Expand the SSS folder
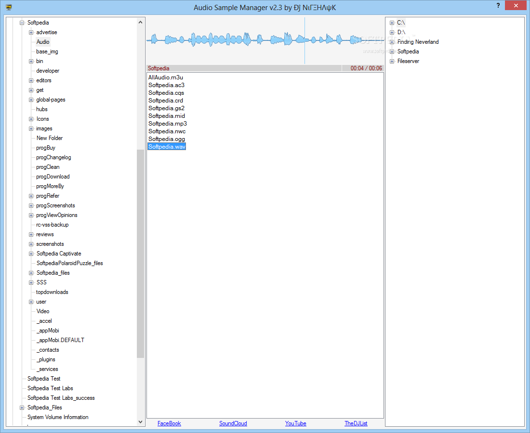This screenshot has height=433, width=530. tap(31, 283)
